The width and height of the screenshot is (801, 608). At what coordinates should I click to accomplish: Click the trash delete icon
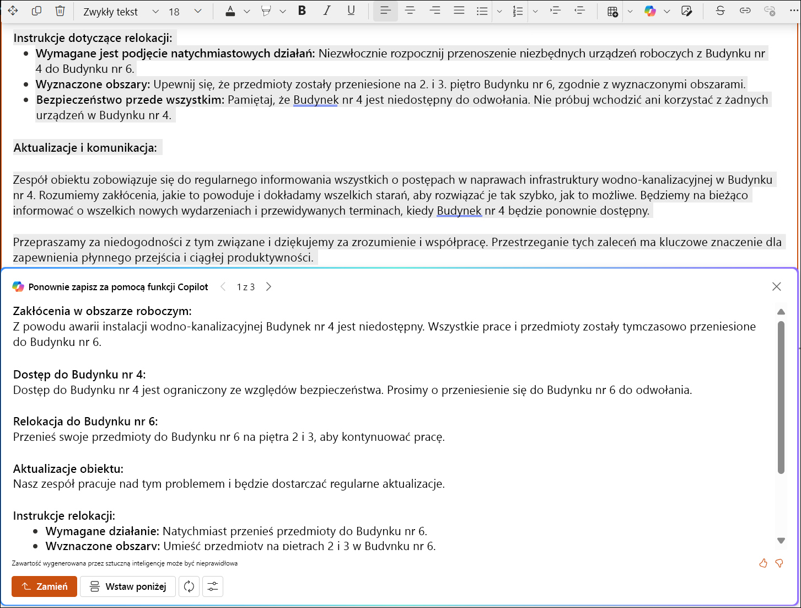click(x=60, y=11)
